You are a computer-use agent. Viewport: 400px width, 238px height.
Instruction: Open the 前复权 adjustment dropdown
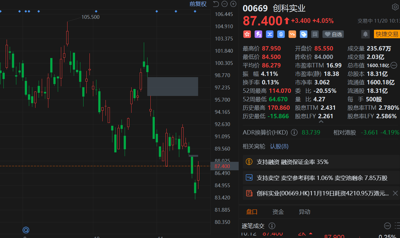(x=198, y=4)
